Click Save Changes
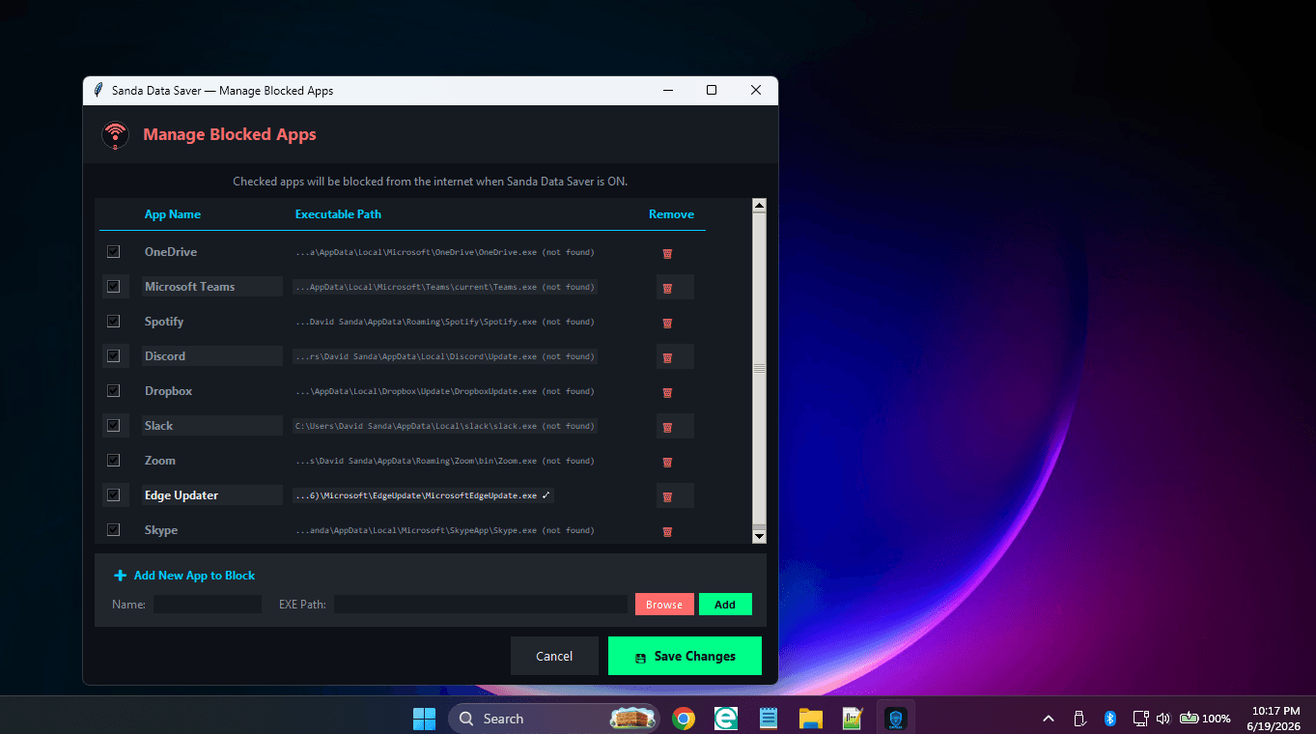The height and width of the screenshot is (734, 1316). [x=685, y=656]
